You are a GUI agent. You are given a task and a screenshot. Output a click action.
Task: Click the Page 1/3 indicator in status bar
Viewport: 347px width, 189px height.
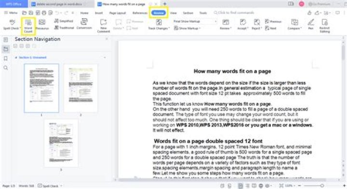(x=9, y=186)
